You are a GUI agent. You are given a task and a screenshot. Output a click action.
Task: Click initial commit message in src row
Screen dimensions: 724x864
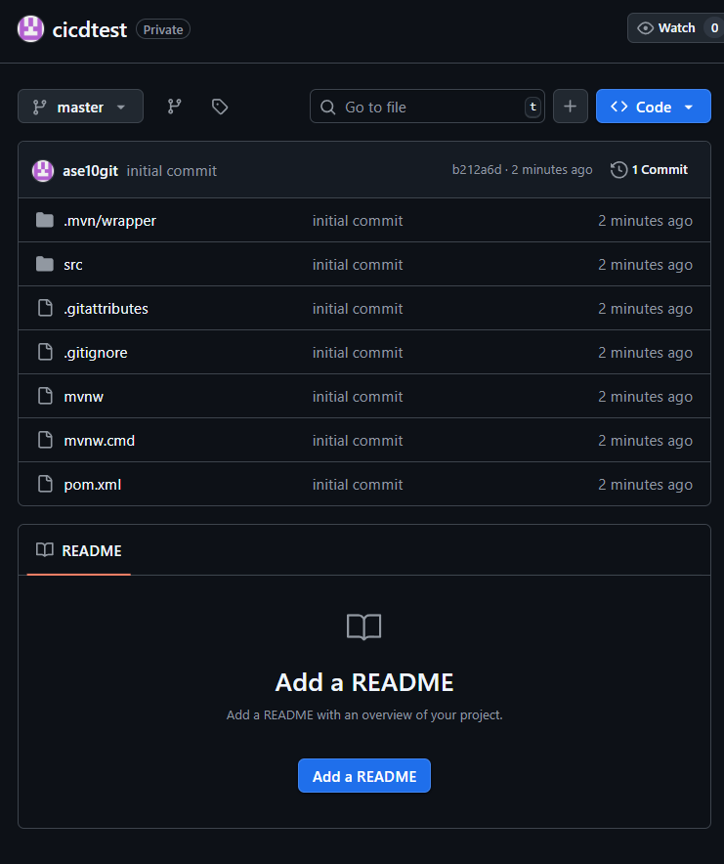click(358, 265)
